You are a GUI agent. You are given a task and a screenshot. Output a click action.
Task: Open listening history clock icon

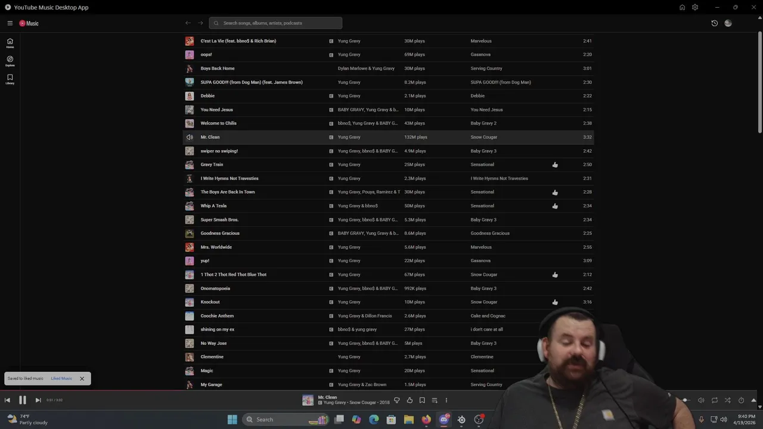(714, 23)
